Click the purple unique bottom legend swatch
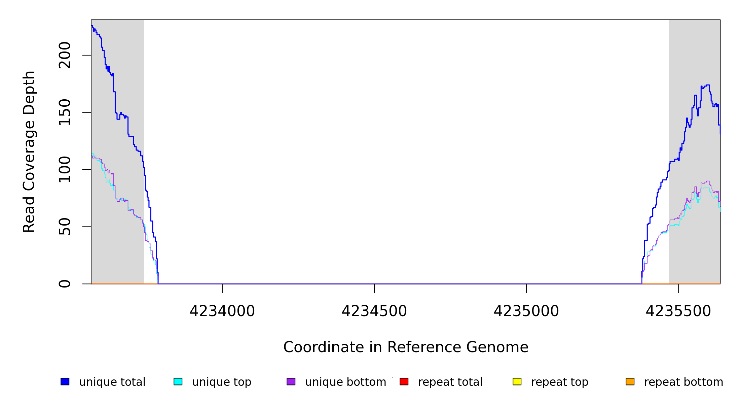Screen dimensions: 740x404 [291, 381]
